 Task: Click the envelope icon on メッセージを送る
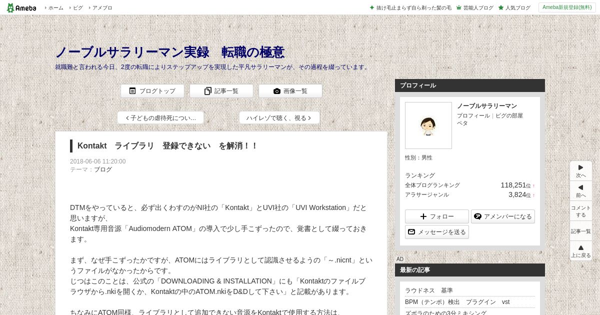coord(411,232)
